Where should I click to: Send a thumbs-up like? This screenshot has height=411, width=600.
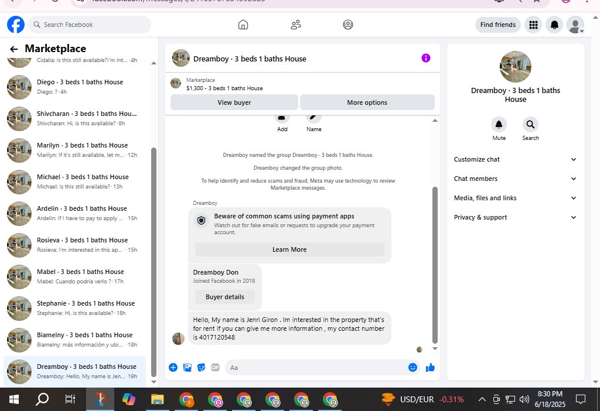(x=430, y=368)
